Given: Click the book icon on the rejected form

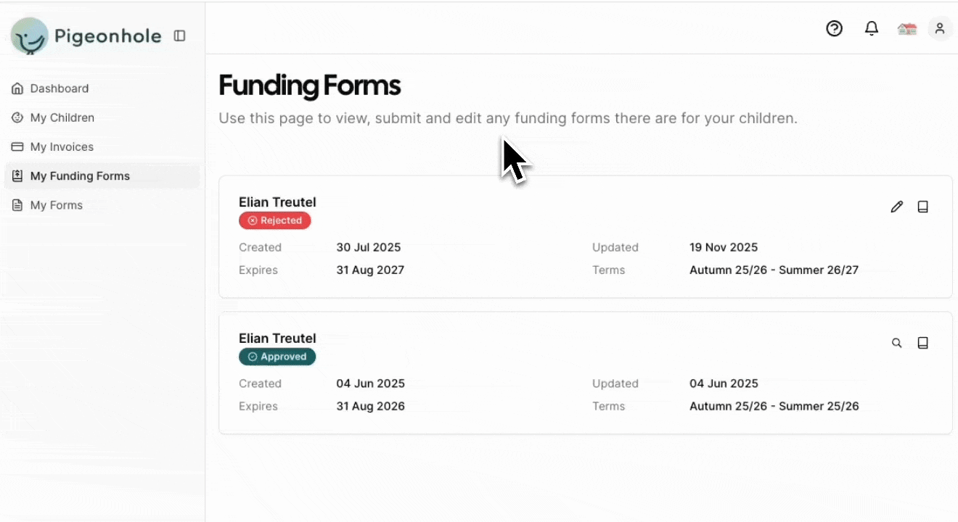Looking at the screenshot, I should [x=923, y=207].
